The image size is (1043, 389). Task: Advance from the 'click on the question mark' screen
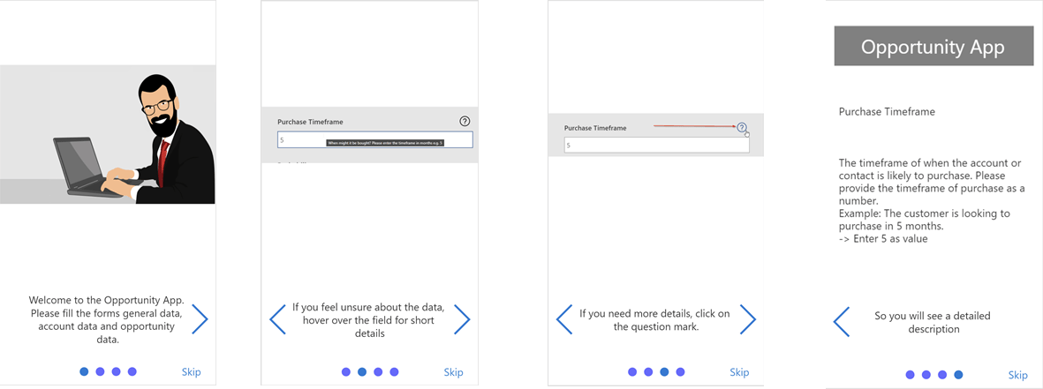tap(747, 319)
